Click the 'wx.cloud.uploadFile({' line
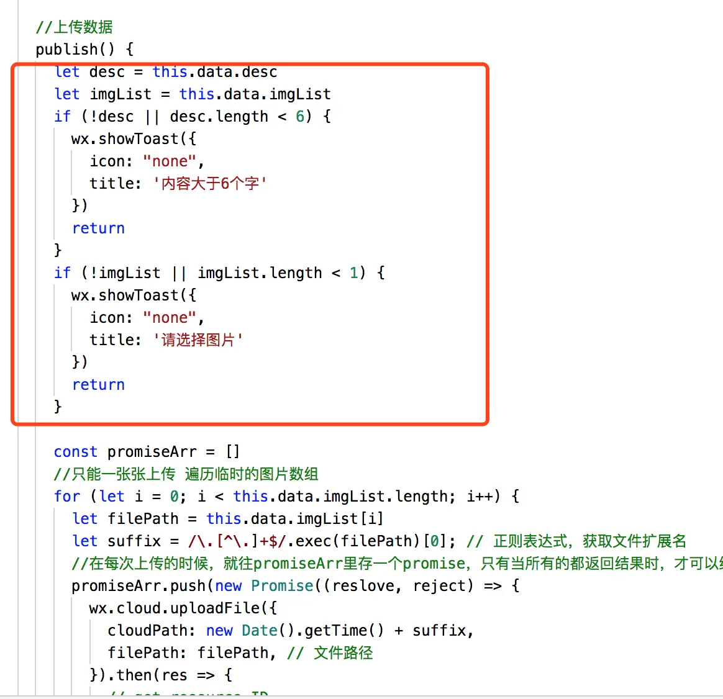 [183, 608]
